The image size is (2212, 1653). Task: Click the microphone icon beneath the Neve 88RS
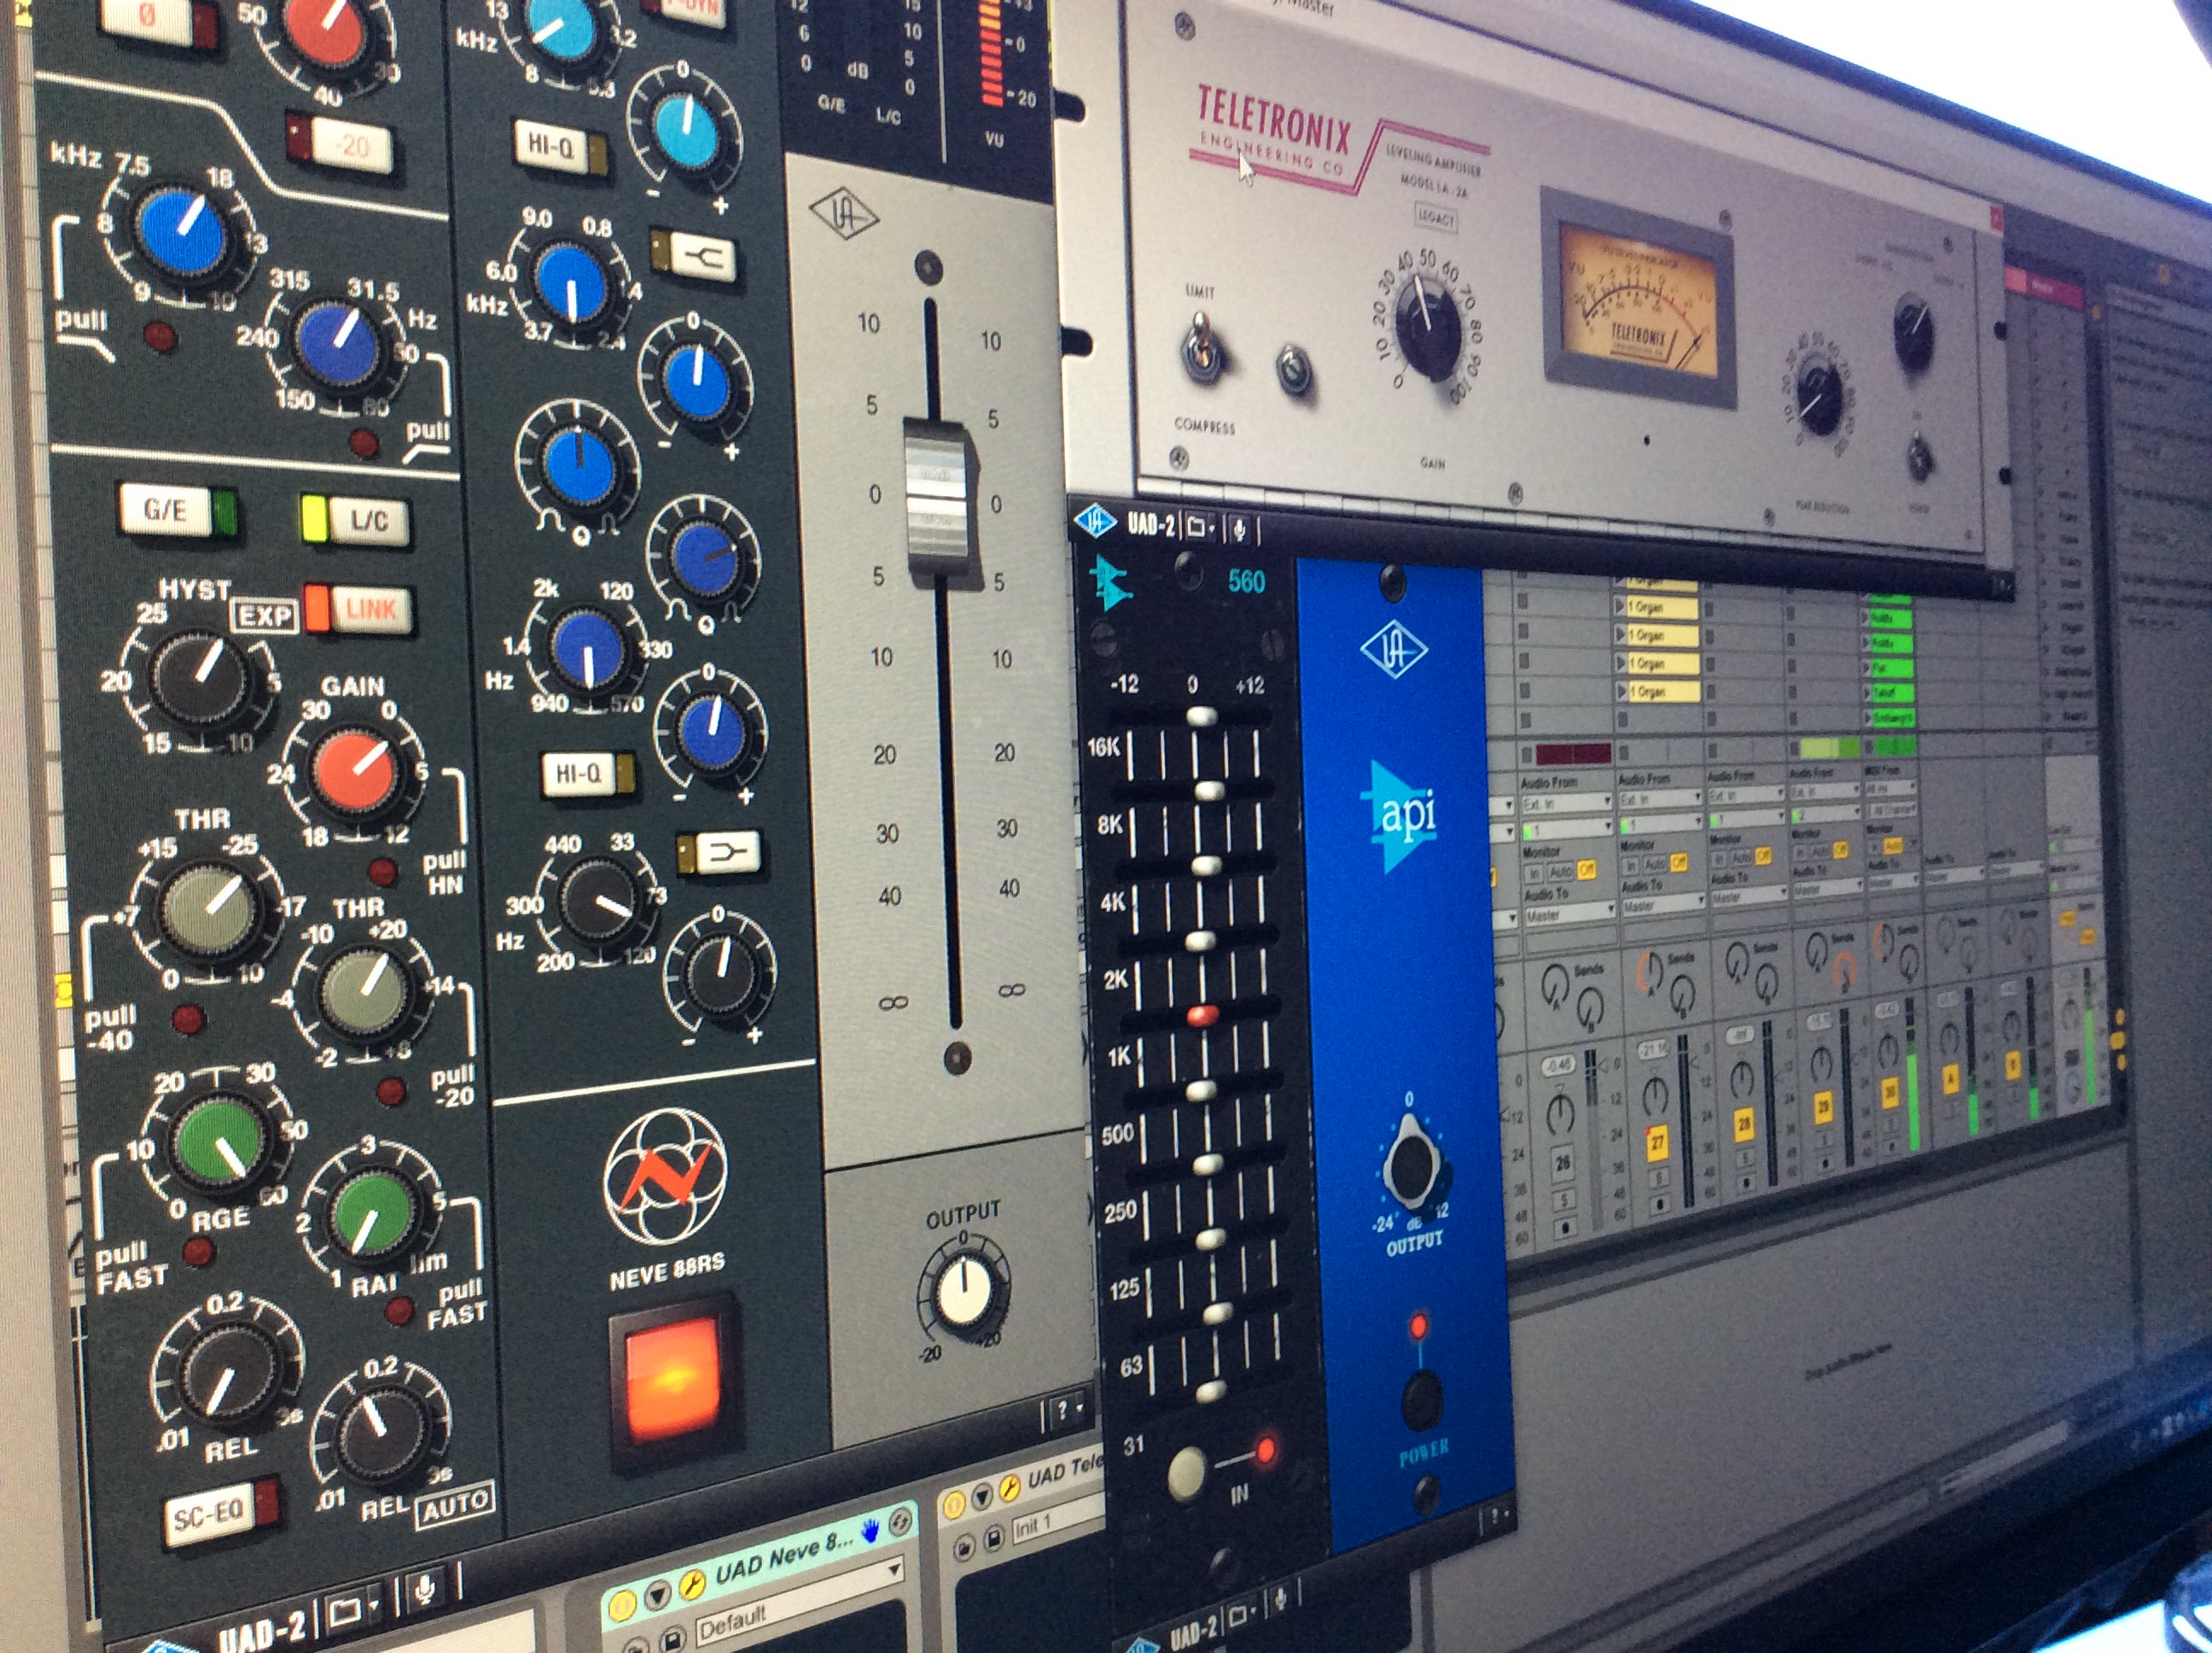424,1589
